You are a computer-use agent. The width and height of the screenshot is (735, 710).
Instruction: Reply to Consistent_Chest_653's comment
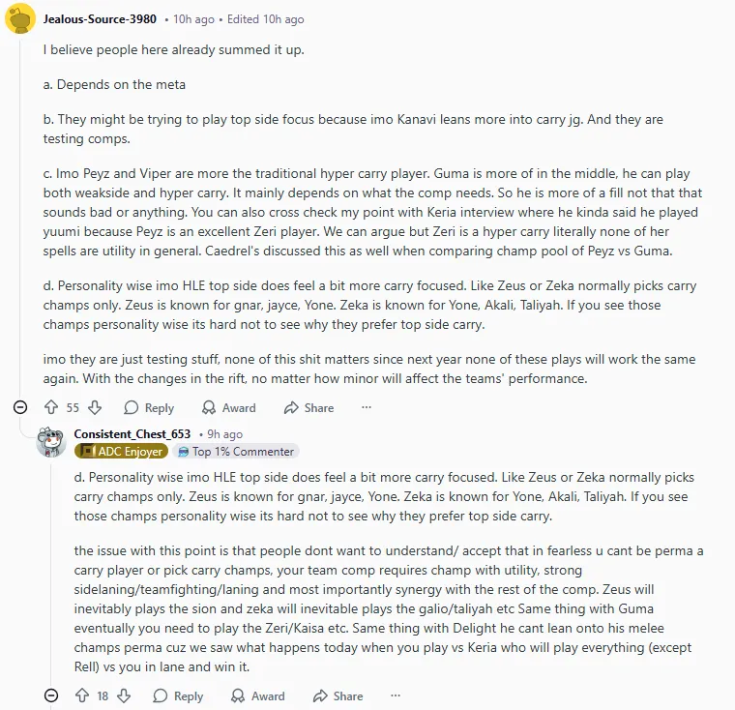(178, 695)
